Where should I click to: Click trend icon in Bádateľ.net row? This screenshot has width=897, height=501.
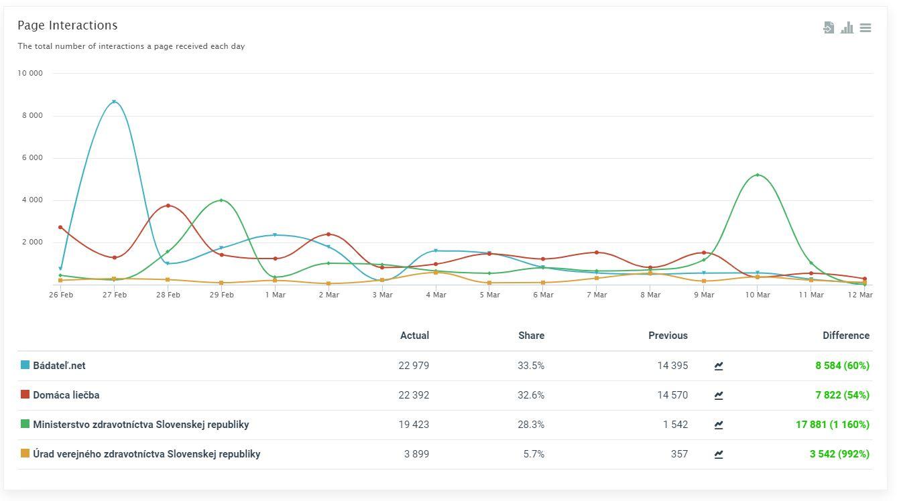719,366
